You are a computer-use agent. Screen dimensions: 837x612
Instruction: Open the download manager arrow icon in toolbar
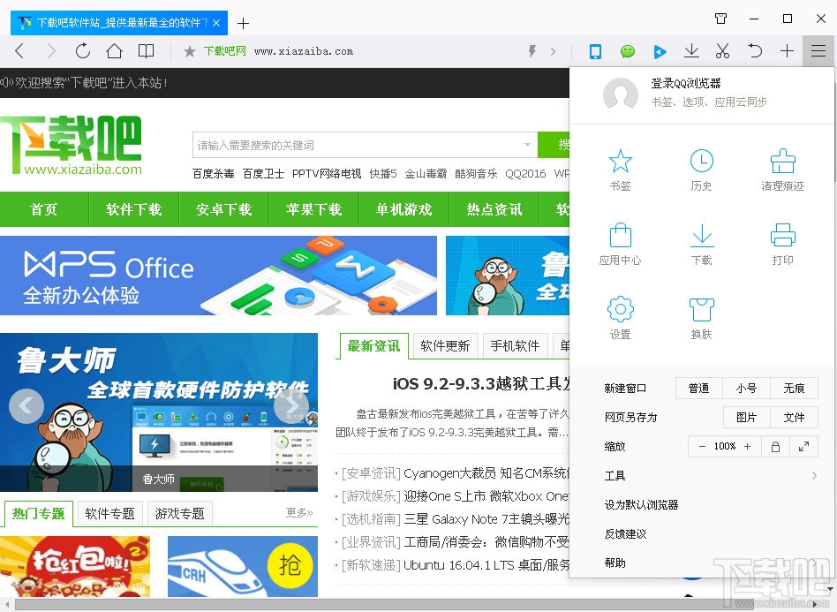coord(691,51)
